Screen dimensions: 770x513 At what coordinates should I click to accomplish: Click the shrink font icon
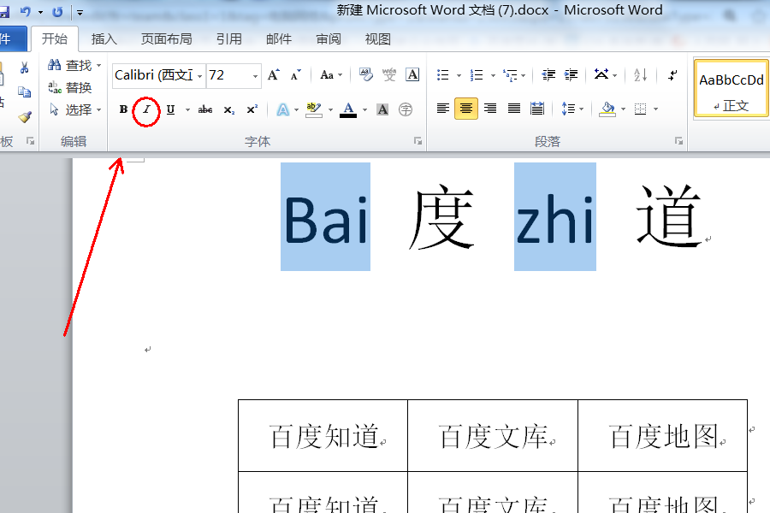[296, 75]
